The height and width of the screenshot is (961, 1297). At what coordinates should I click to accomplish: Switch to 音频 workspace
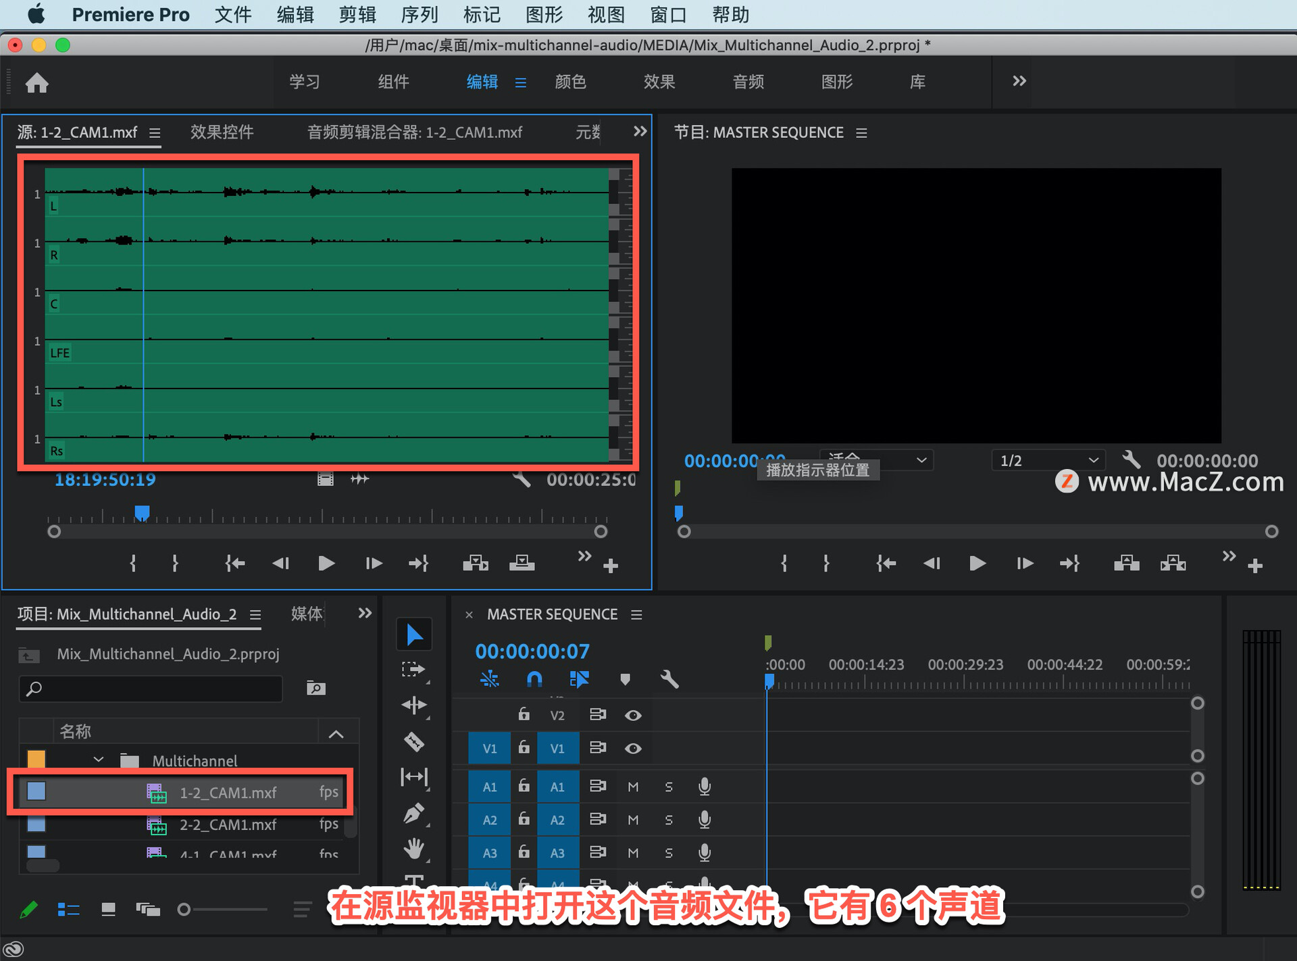pos(748,82)
